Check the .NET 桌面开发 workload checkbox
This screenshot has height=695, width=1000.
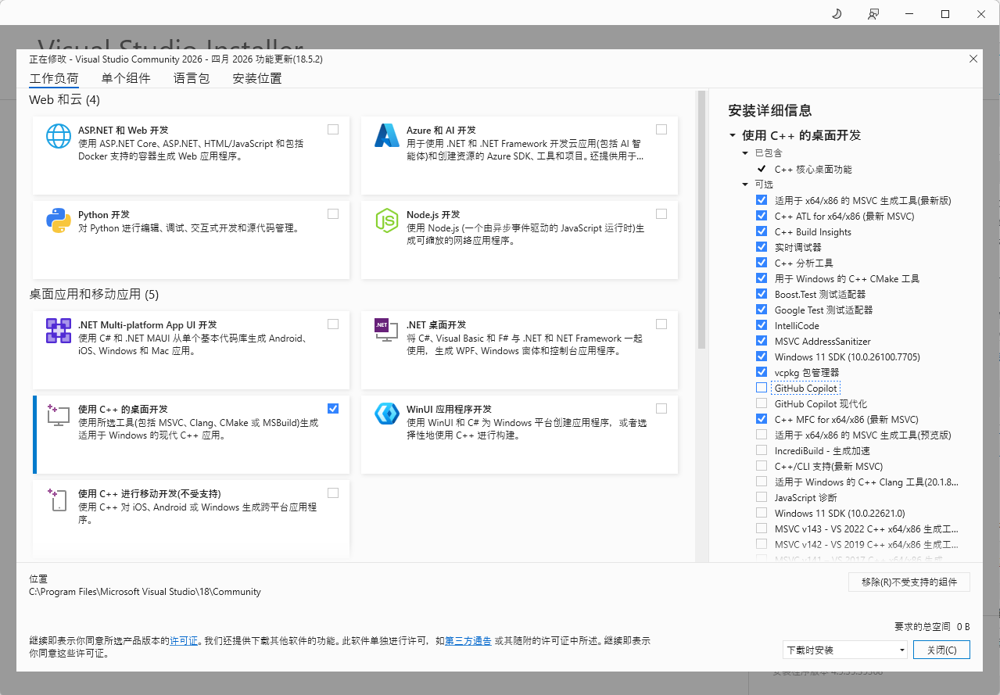coord(661,324)
